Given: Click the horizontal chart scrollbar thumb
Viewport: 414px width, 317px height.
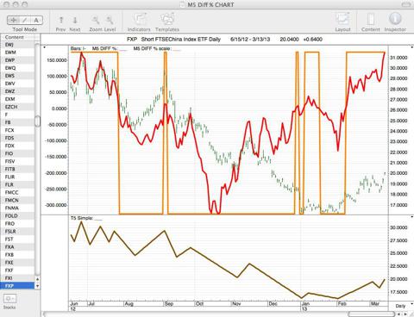Looking at the screenshot, I should tap(372, 314).
